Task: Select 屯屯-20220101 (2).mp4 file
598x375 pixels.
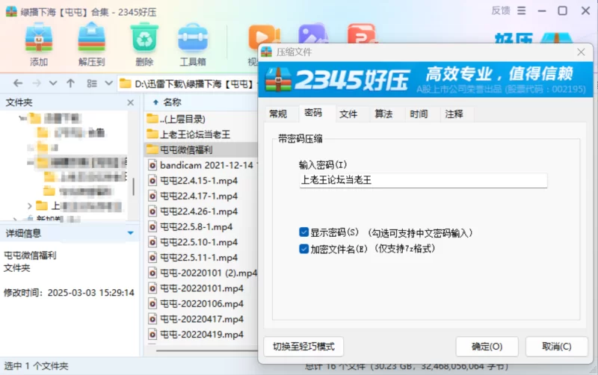Action: (201, 273)
